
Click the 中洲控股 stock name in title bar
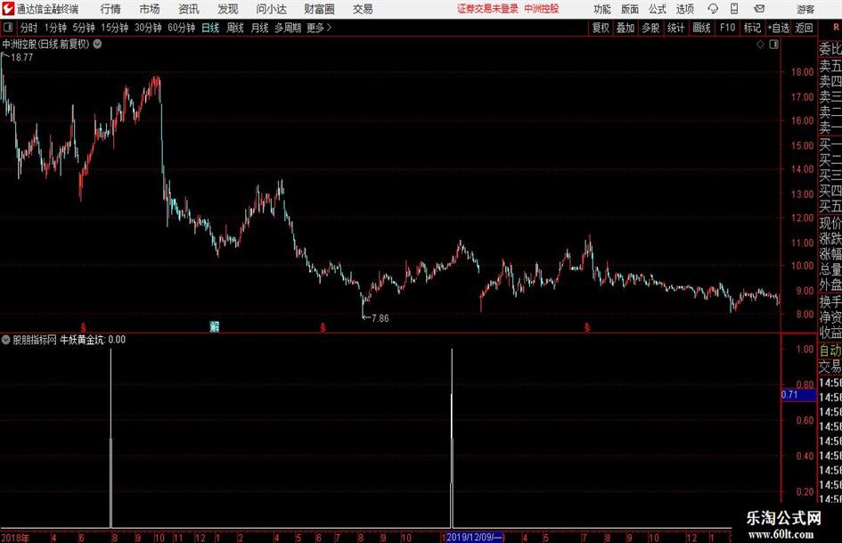click(542, 9)
